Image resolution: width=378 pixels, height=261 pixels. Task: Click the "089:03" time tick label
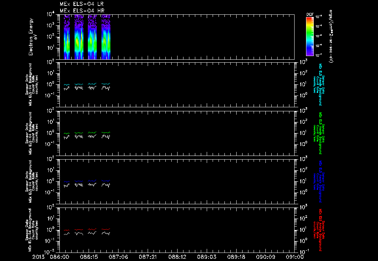[x=206, y=257]
